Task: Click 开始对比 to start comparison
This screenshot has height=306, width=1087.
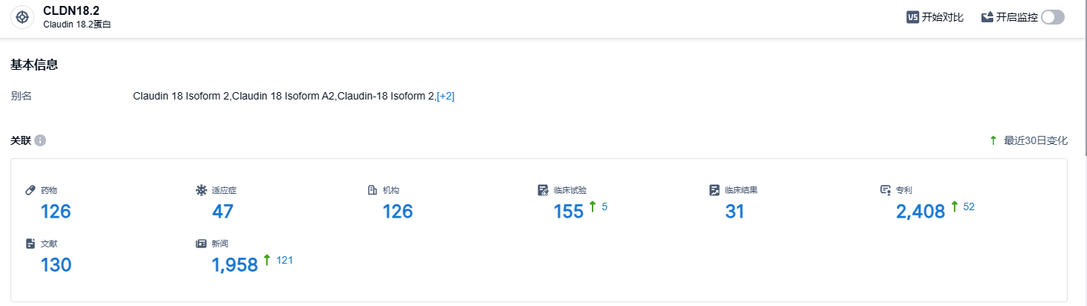Action: click(943, 17)
